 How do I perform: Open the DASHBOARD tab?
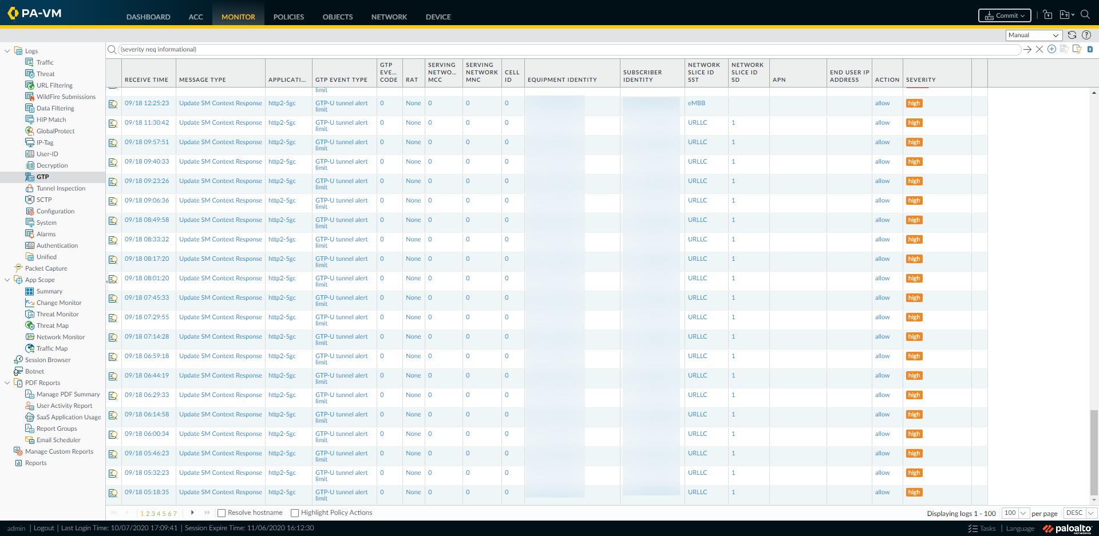click(x=148, y=17)
